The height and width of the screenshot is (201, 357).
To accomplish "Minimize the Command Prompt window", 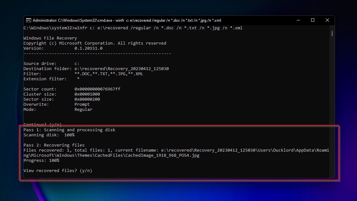I will point(298,20).
